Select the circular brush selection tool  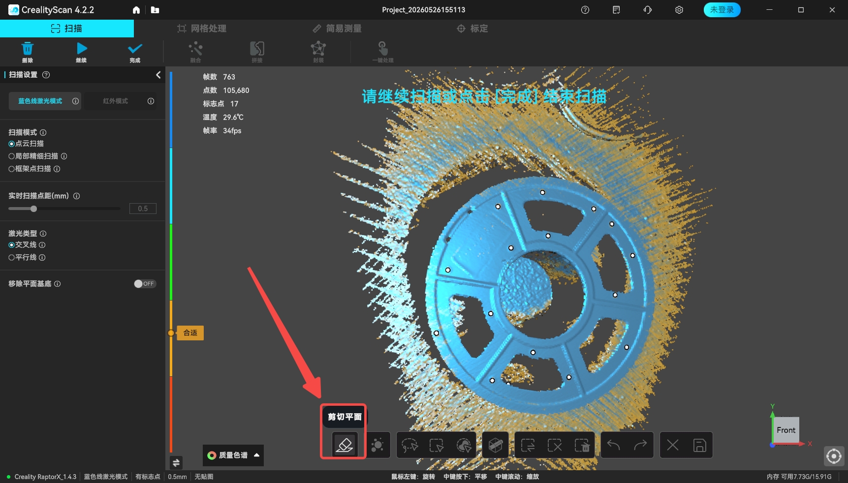point(464,445)
